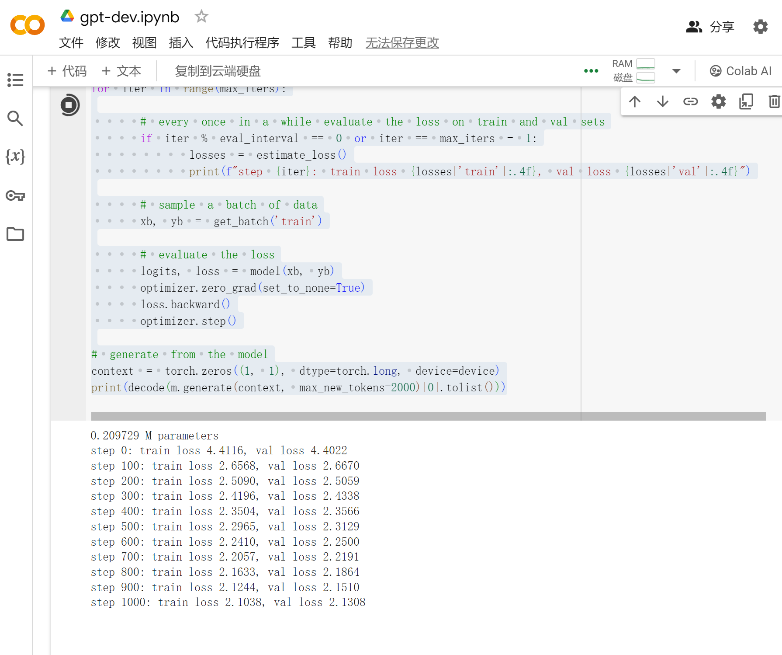The image size is (782, 655).
Task: Click the 分享 button
Action: 722,27
